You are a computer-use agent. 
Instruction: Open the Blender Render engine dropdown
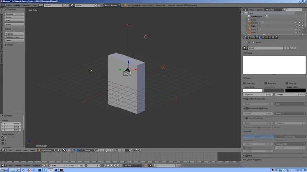point(112,5)
